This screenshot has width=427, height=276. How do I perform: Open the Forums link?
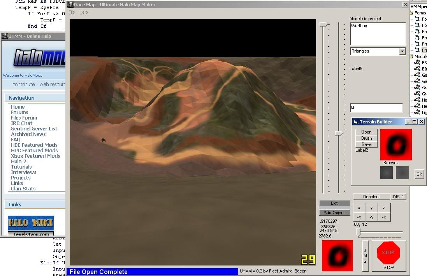pos(19,112)
